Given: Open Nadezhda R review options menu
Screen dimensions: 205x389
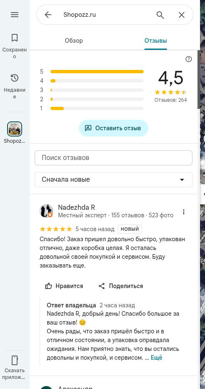Looking at the screenshot, I should 183,212.
